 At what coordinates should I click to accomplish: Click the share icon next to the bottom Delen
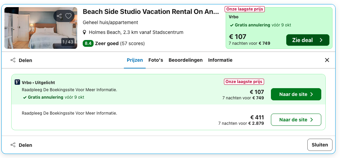pos(13,145)
